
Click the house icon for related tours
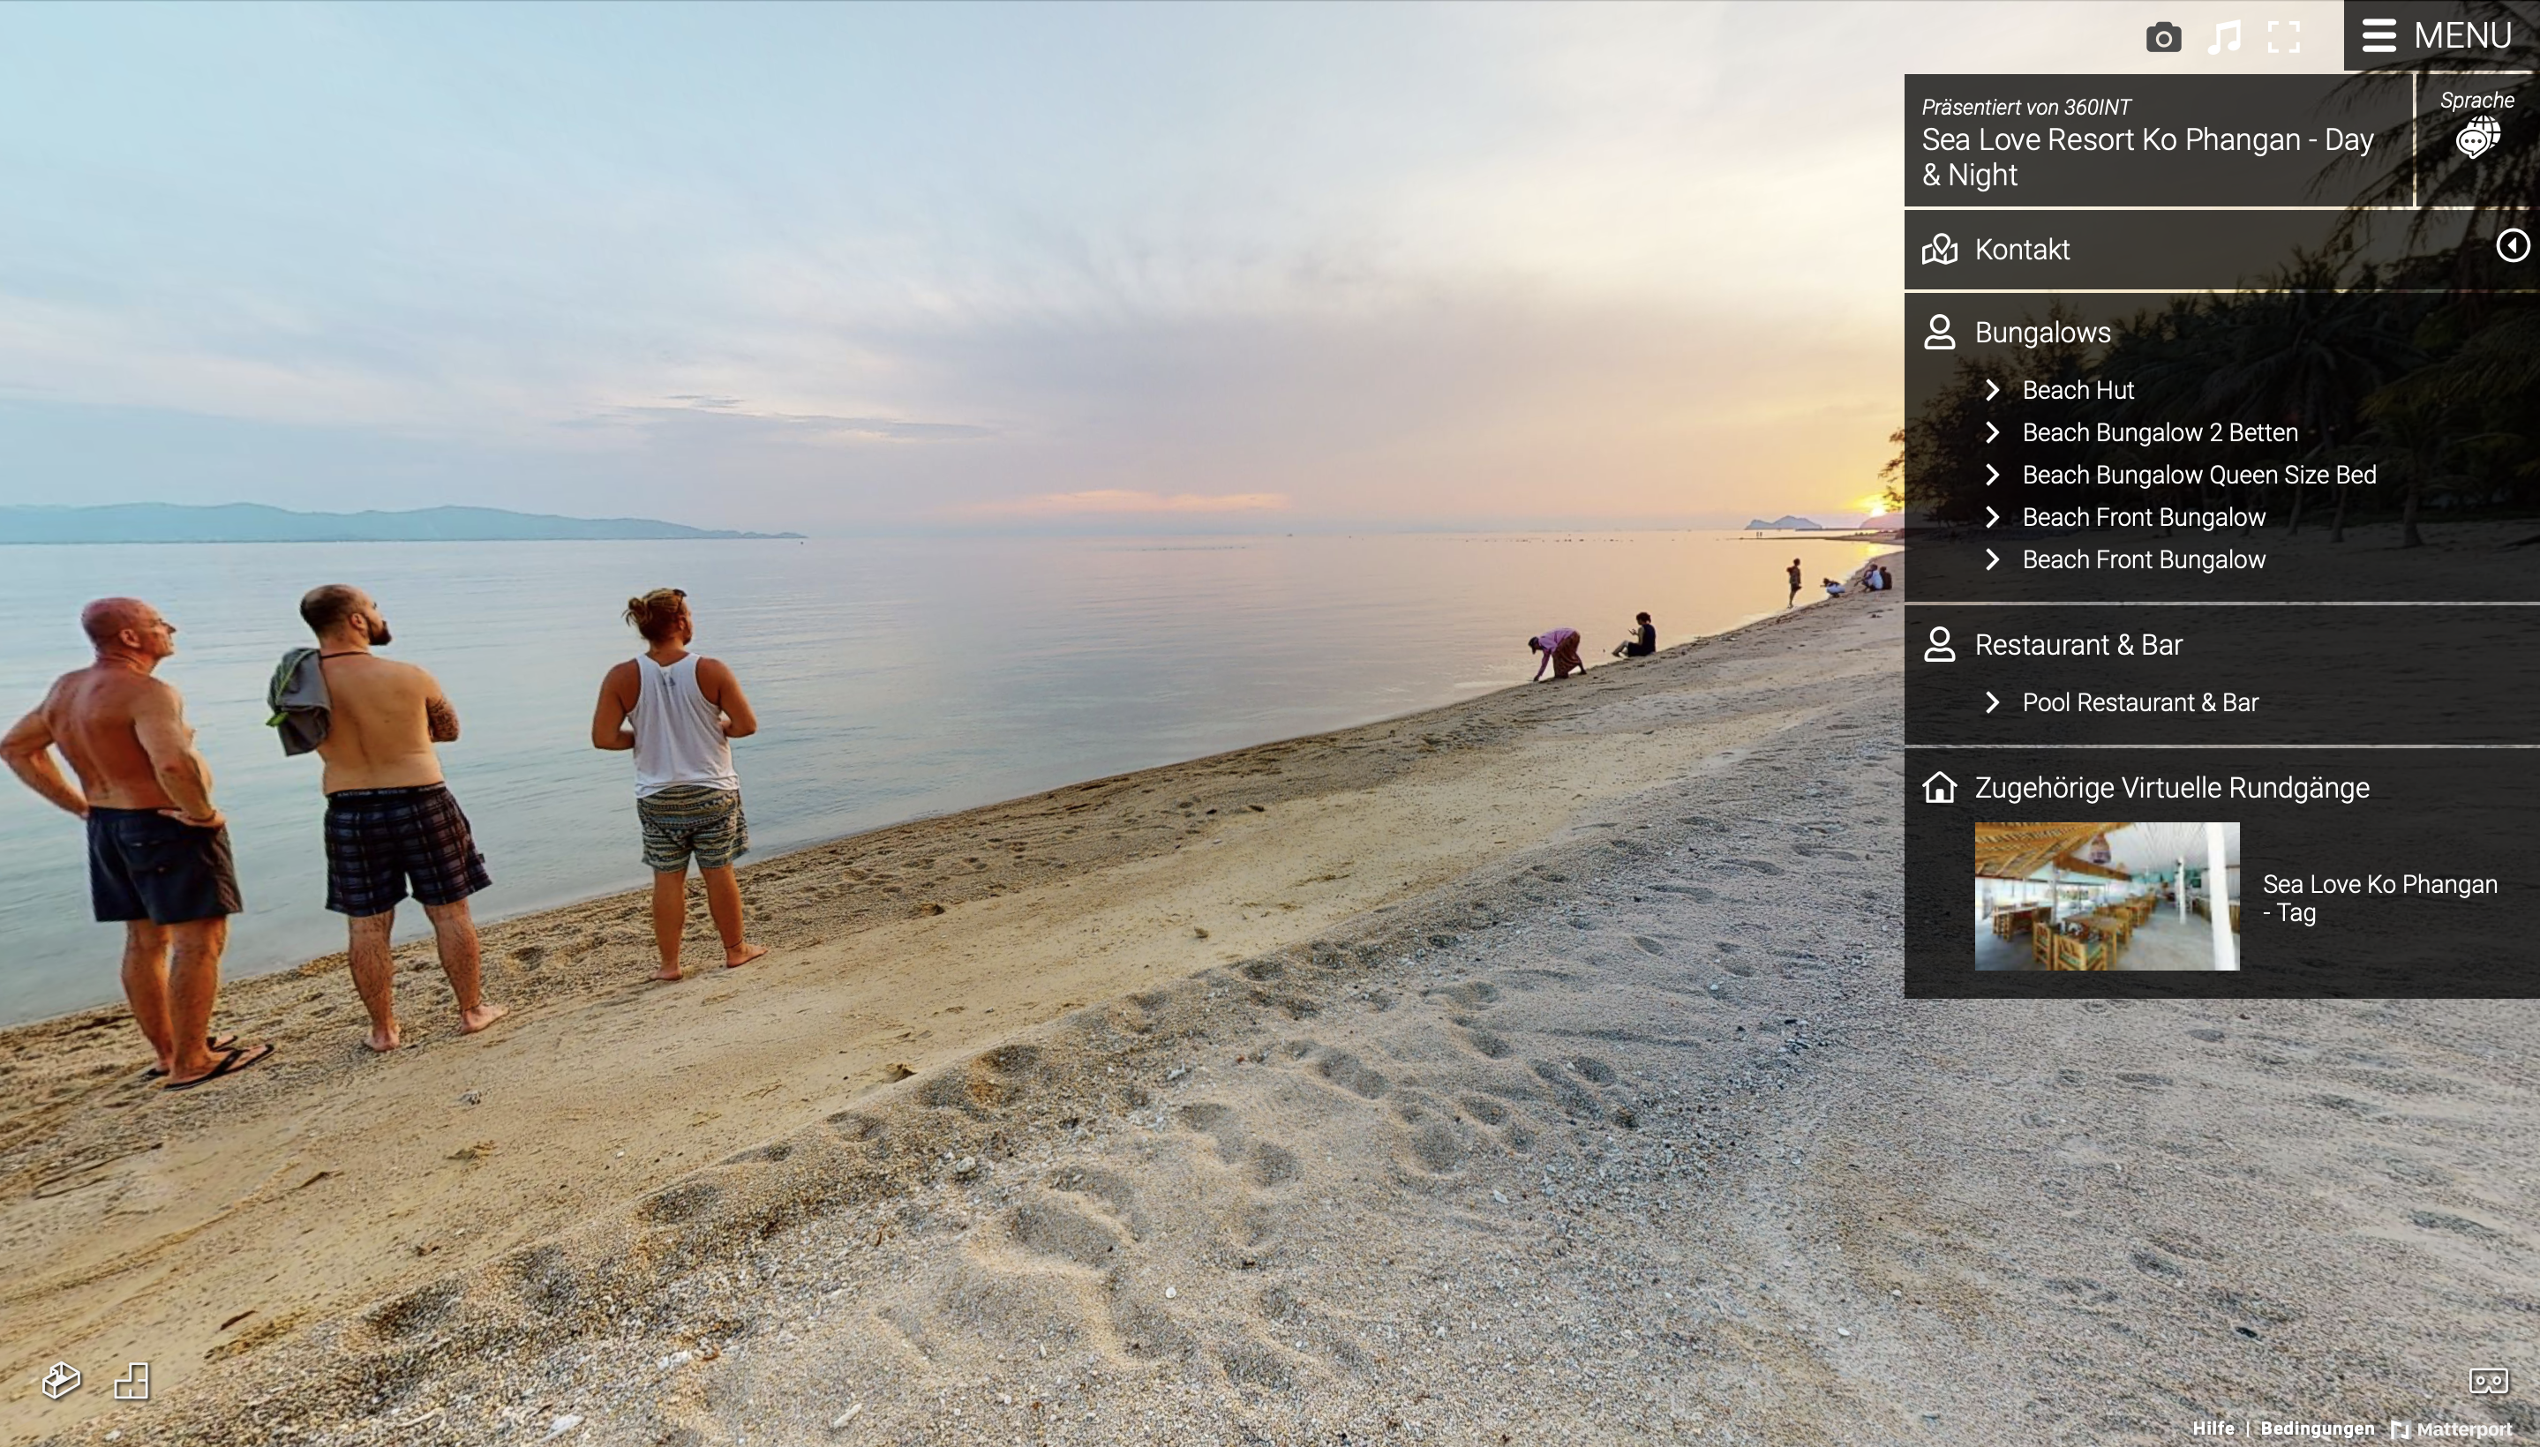pos(1940,787)
